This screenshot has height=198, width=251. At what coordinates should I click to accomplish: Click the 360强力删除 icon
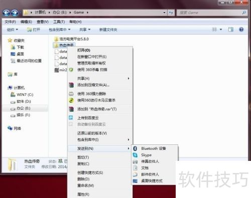(x=71, y=94)
